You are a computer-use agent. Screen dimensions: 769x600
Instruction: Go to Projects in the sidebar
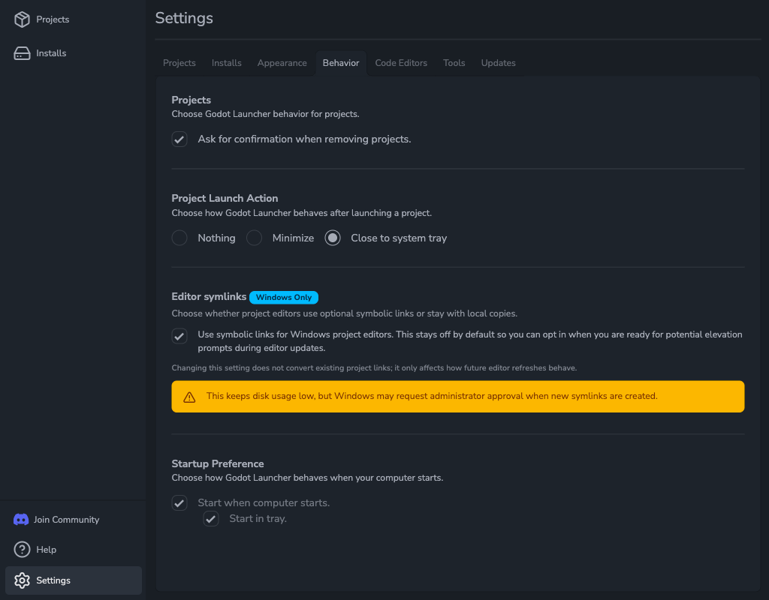click(x=74, y=19)
